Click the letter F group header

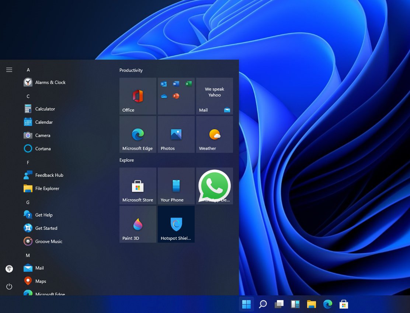point(28,163)
